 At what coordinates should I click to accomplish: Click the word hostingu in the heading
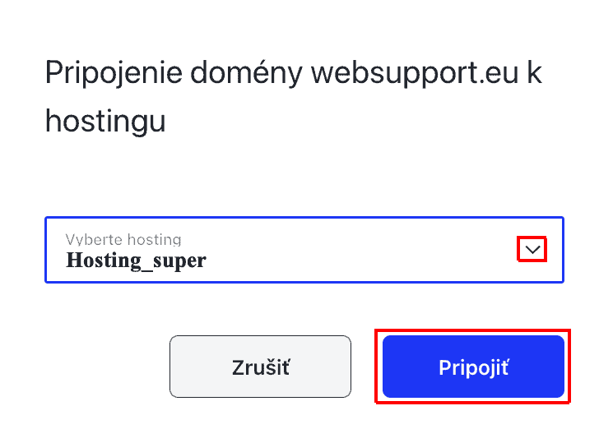click(x=105, y=122)
